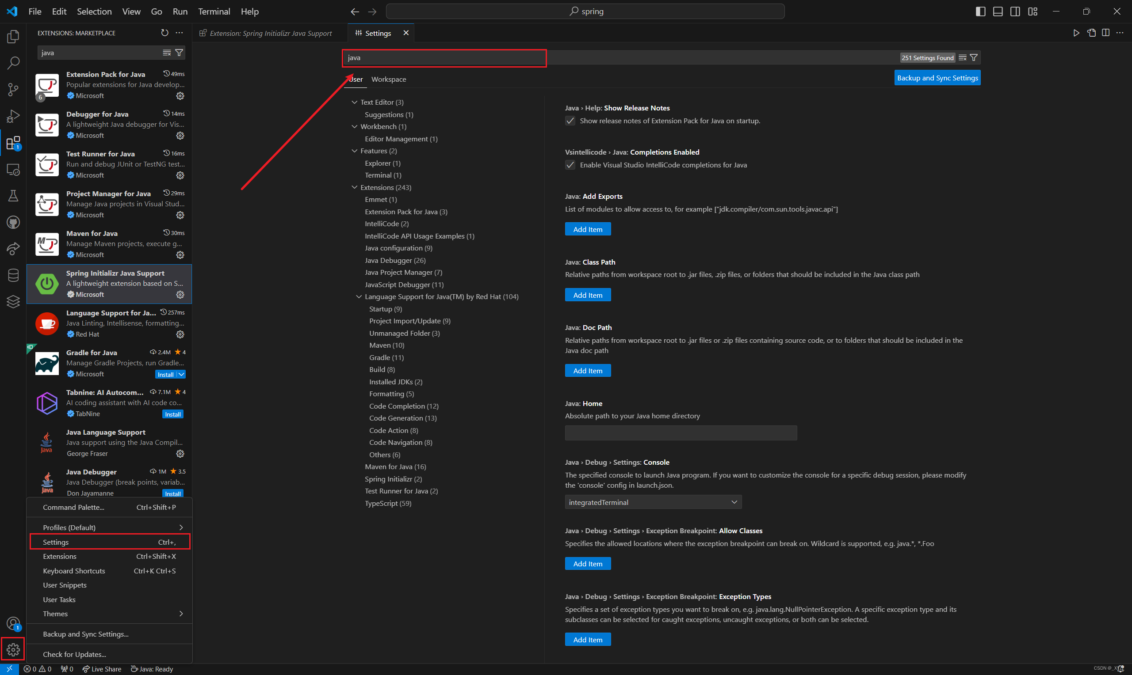Choose Keyboard Shortcuts menu entry
This screenshot has height=675, width=1132.
click(110, 571)
